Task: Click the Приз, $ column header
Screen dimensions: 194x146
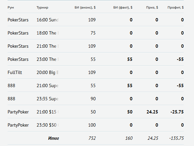Action: click(x=152, y=8)
